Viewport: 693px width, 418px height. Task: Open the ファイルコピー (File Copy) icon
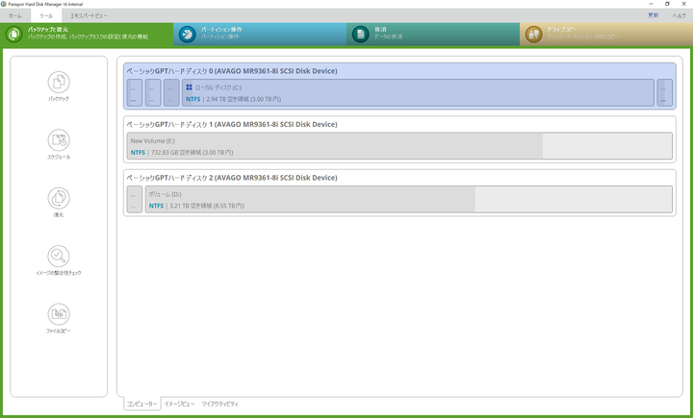click(x=59, y=314)
